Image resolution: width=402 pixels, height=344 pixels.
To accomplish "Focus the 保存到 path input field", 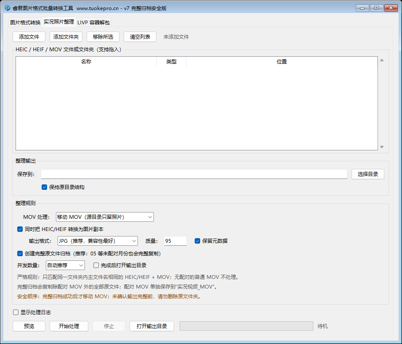I will click(x=194, y=174).
